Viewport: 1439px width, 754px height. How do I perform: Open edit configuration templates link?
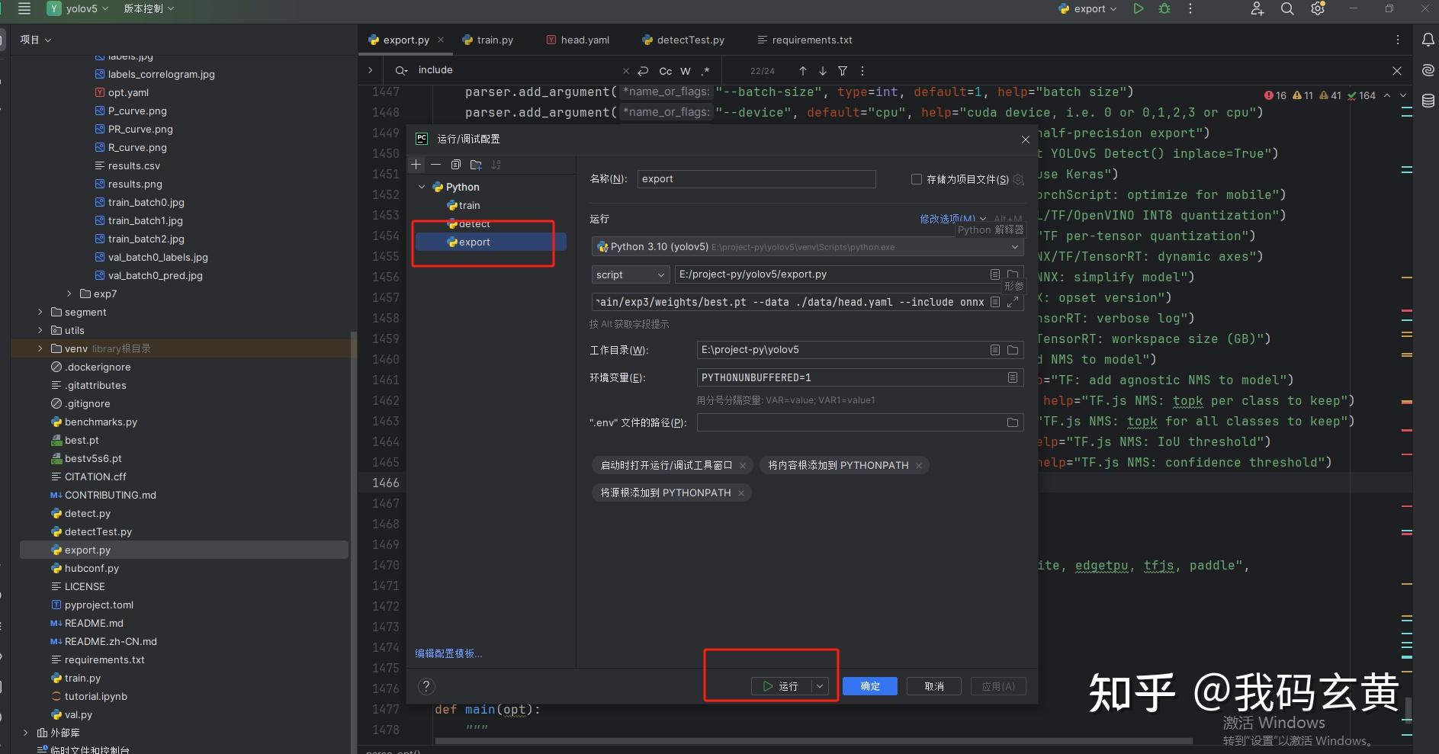448,653
